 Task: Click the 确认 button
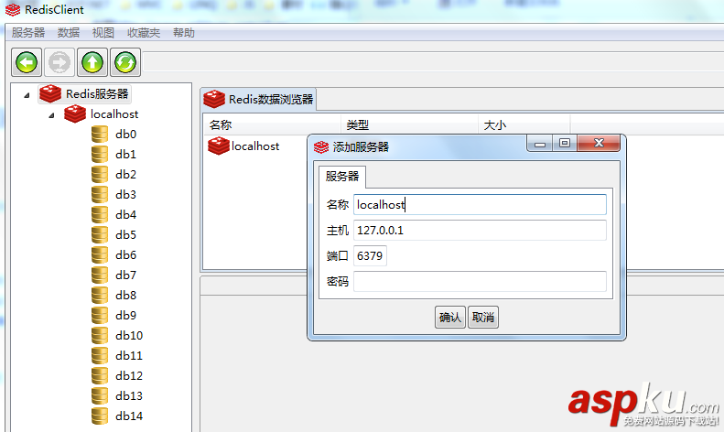tap(450, 317)
